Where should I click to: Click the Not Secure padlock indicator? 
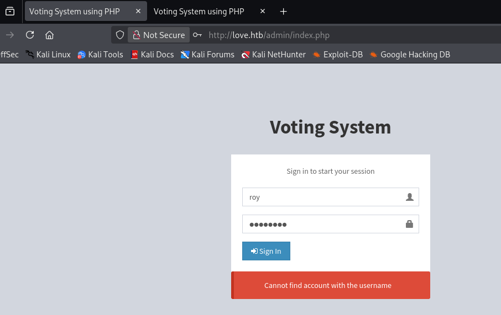pos(159,35)
